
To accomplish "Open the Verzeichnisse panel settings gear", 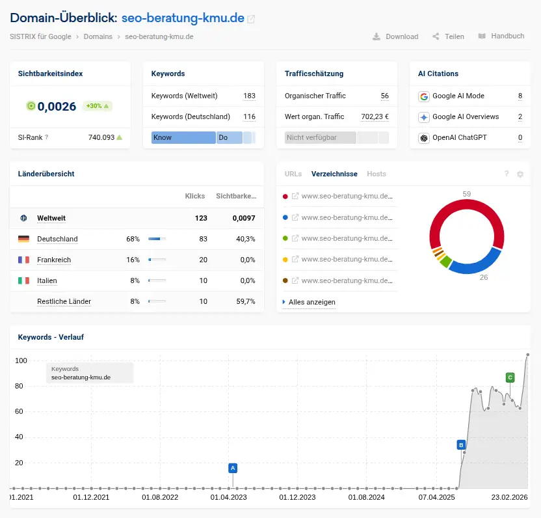I will click(x=520, y=174).
